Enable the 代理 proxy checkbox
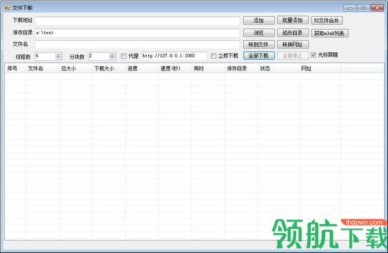Screen dimensions: 388x253 tap(124, 56)
